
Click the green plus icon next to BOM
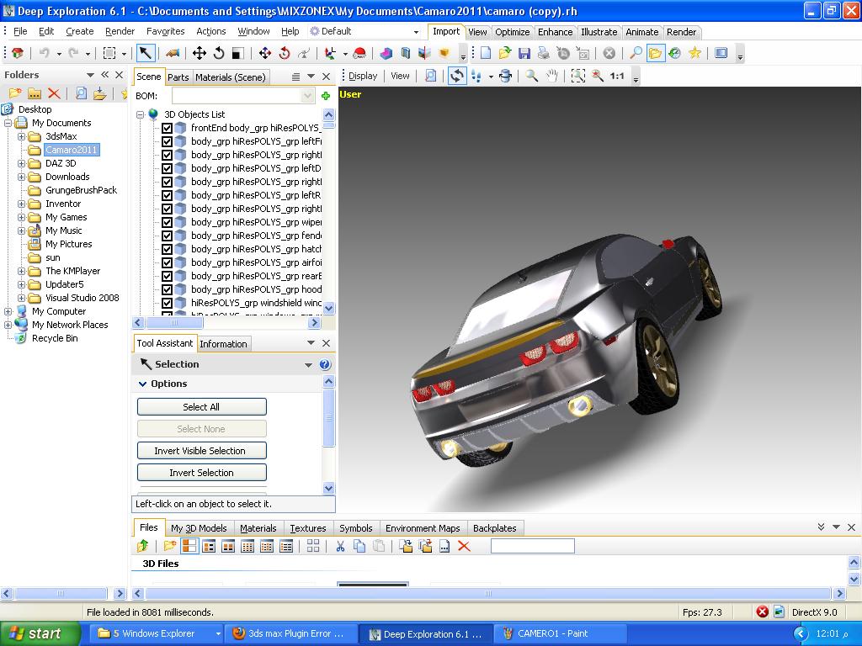326,96
